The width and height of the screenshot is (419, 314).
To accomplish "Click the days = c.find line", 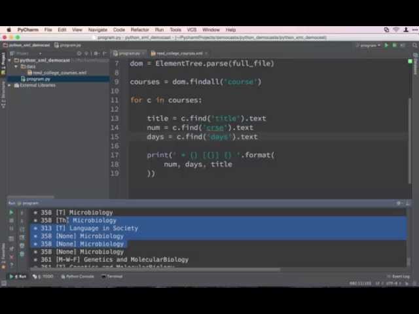I will [x=202, y=137].
